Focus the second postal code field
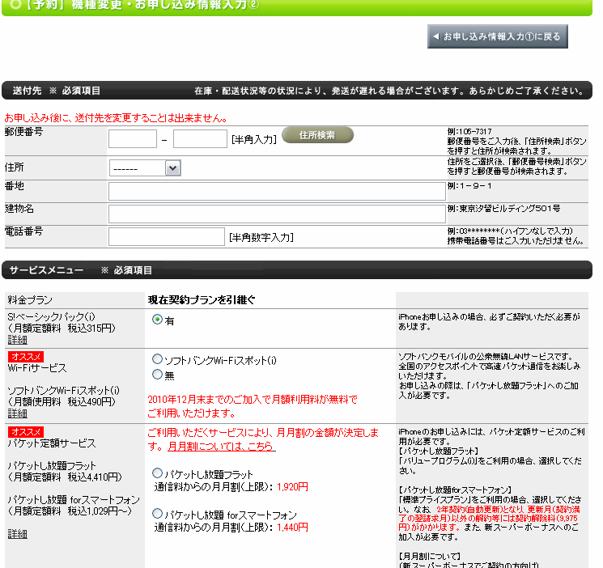603x568 pixels. tap(200, 139)
